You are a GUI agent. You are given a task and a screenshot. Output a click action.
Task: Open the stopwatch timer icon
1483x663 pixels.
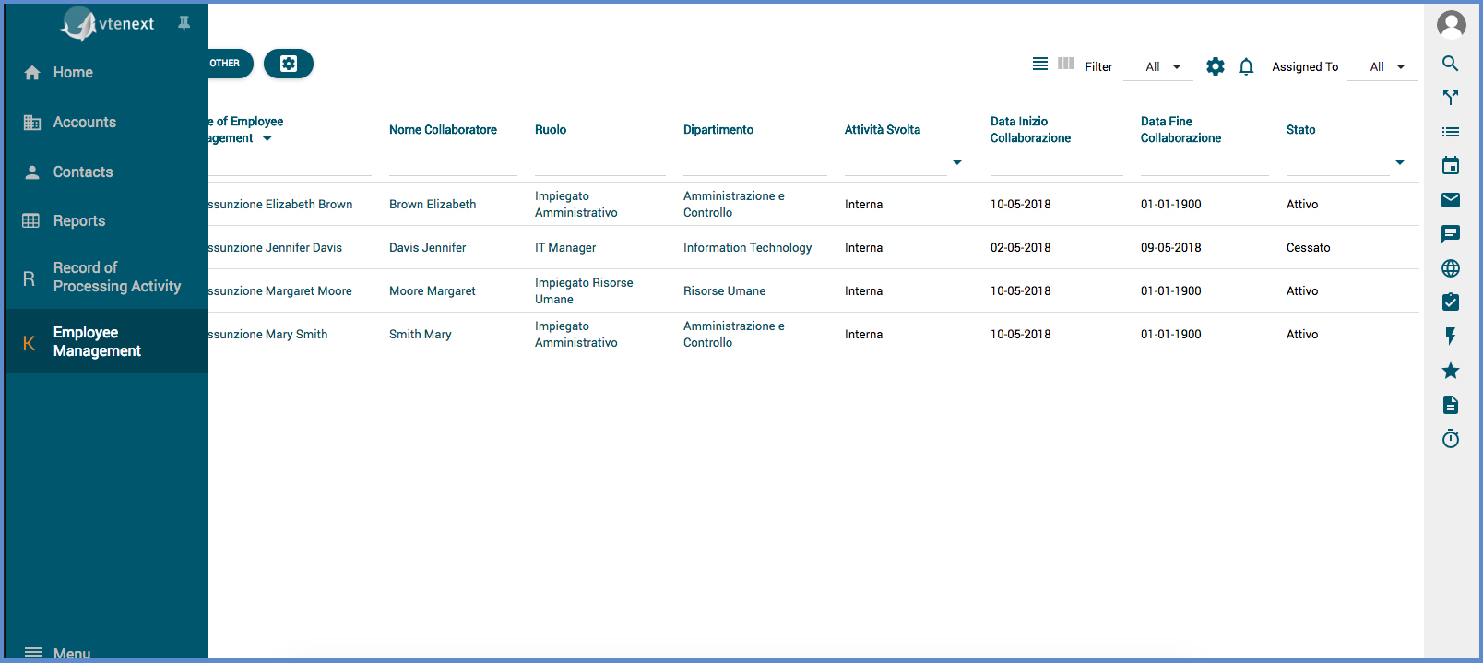pyautogui.click(x=1451, y=439)
